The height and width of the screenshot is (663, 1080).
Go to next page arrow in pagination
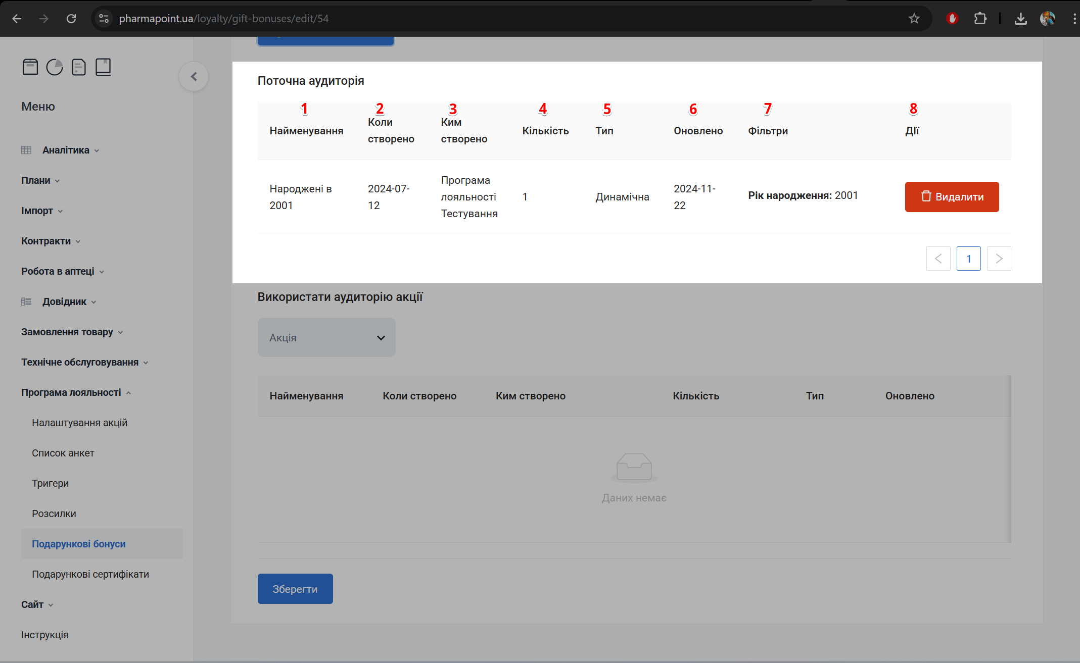point(999,259)
